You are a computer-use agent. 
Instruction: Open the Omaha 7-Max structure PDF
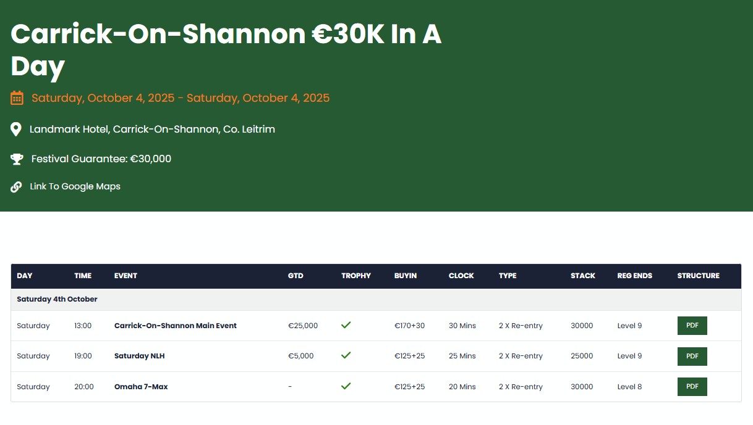(x=692, y=387)
